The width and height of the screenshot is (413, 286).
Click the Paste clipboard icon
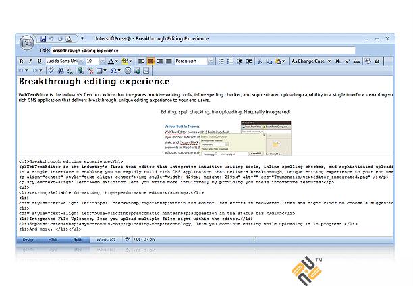tap(278, 61)
